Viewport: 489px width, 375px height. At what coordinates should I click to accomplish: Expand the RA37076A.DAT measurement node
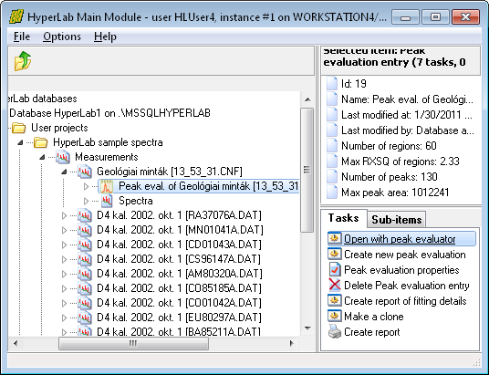(x=64, y=215)
